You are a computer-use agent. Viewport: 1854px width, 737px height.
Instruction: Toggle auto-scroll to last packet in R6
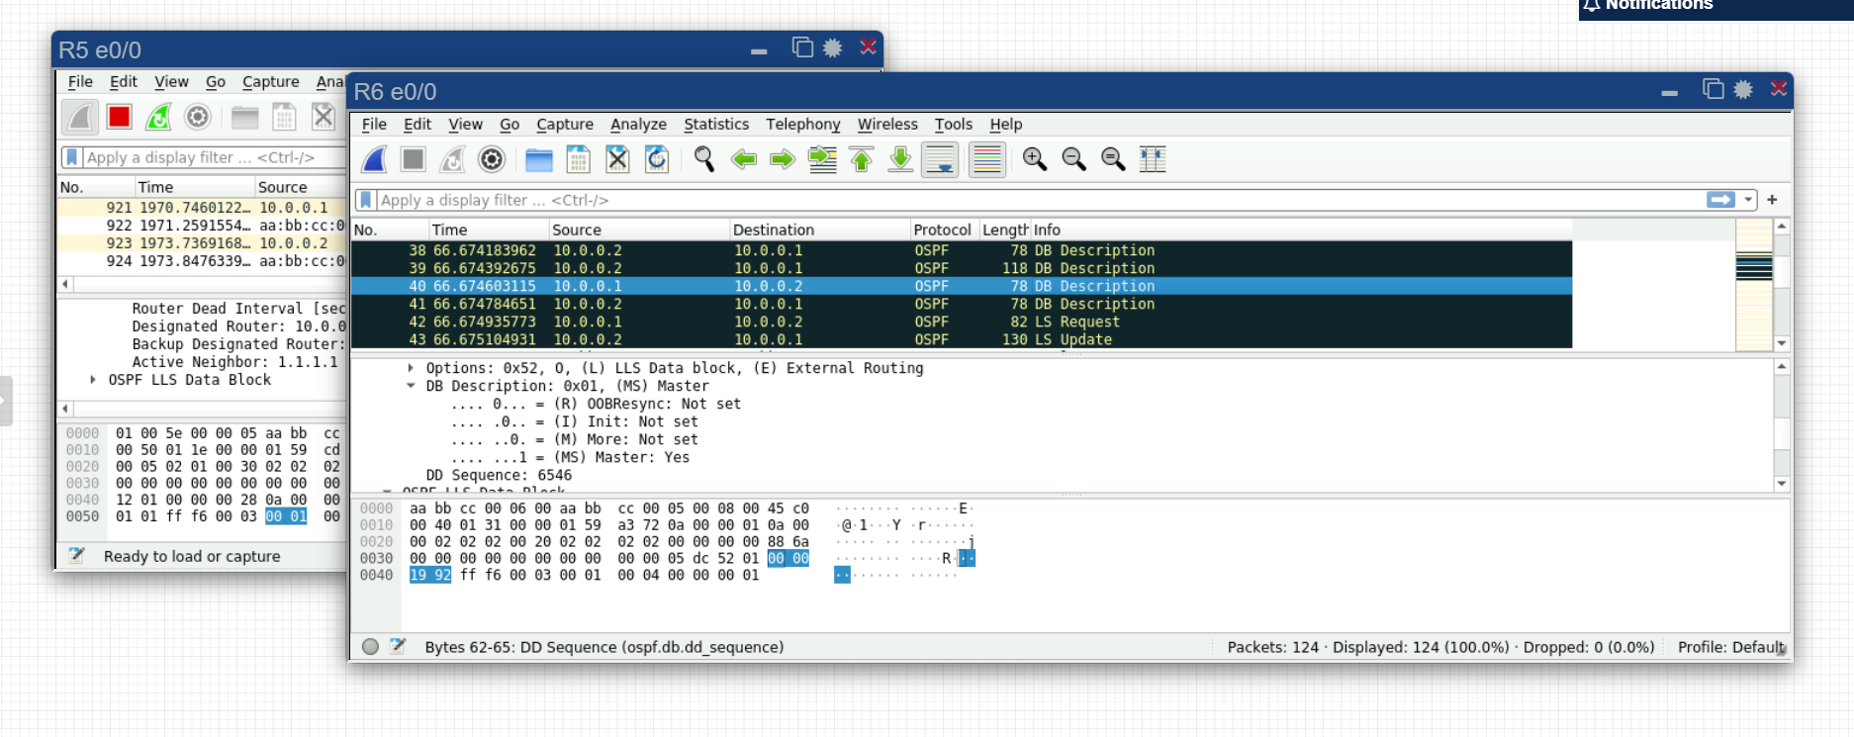[940, 159]
